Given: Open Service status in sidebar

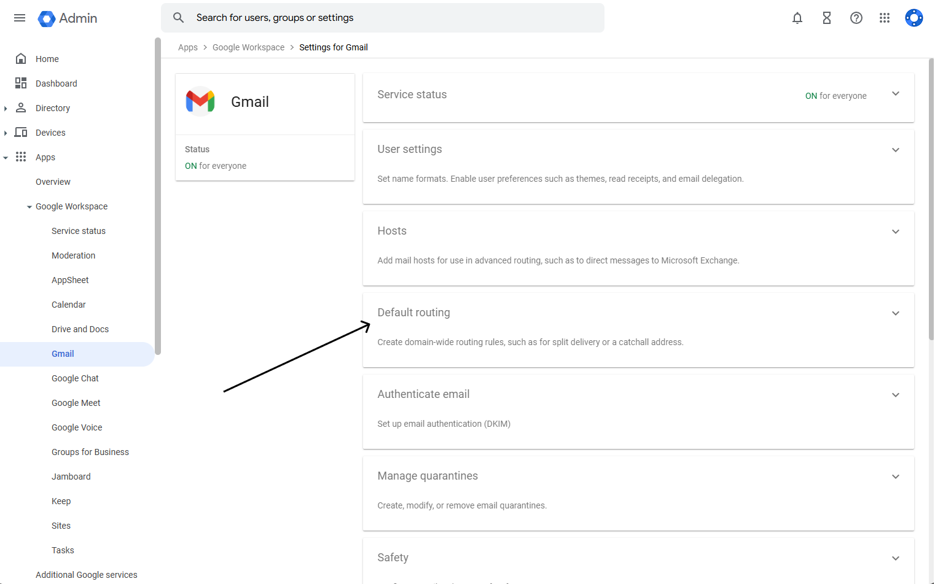Looking at the screenshot, I should pyautogui.click(x=79, y=231).
